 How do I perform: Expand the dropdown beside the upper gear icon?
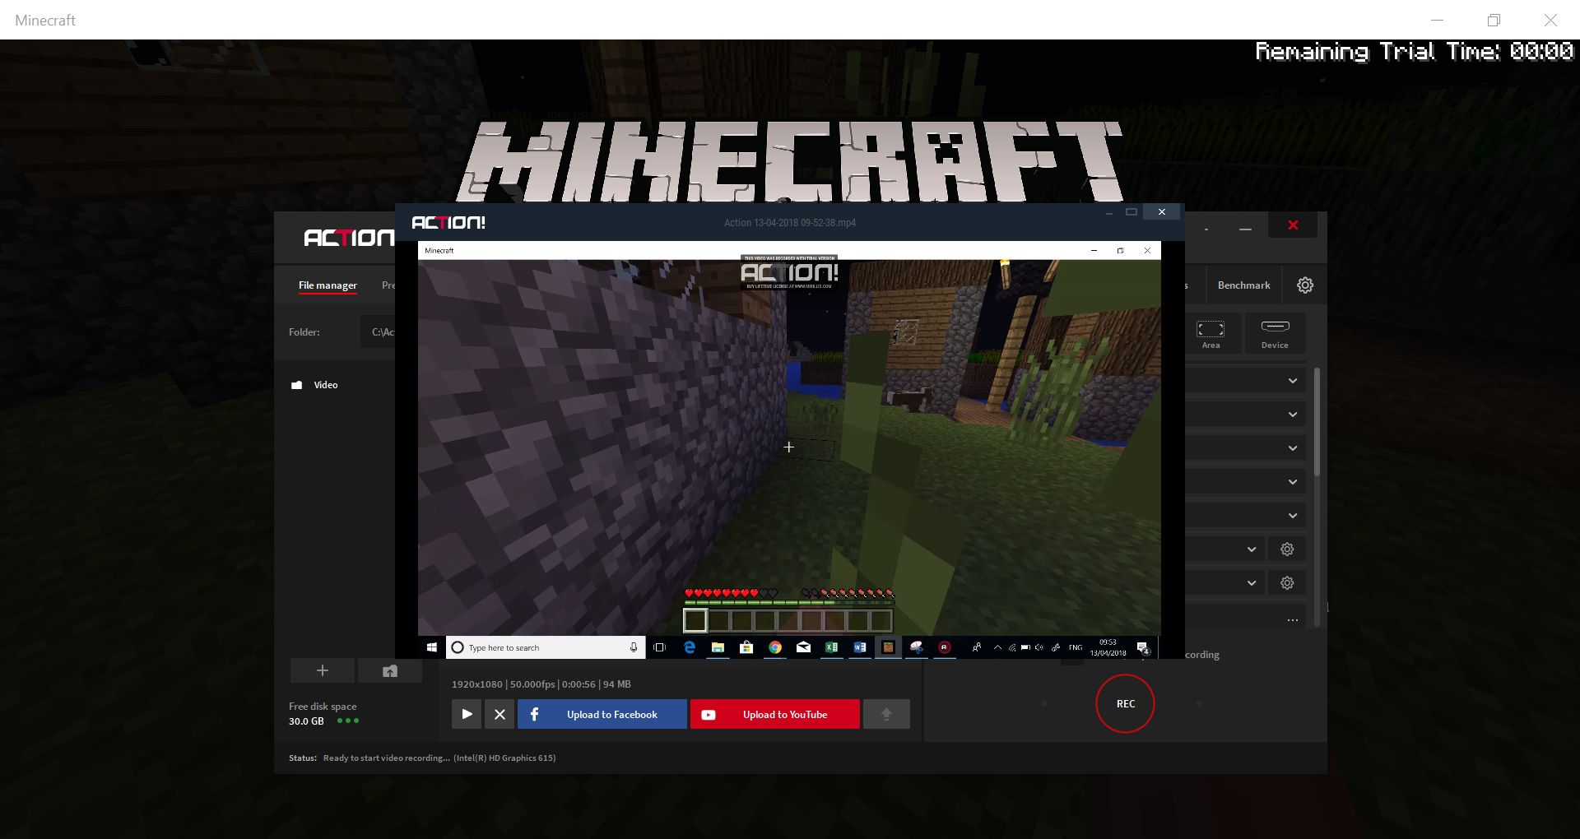1251,549
